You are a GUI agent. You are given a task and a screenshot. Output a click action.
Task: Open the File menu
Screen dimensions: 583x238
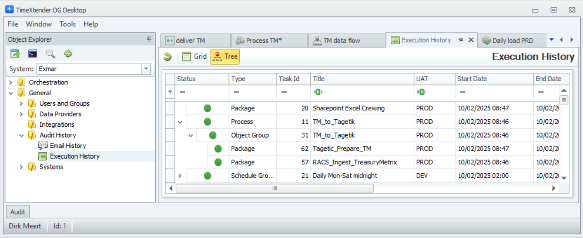[x=13, y=24]
